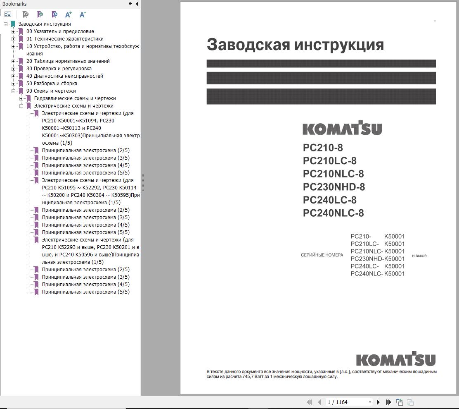459x409 pixels.
Task: Select Гидравлические схемы и чертежи bookmark
Action: point(75,98)
